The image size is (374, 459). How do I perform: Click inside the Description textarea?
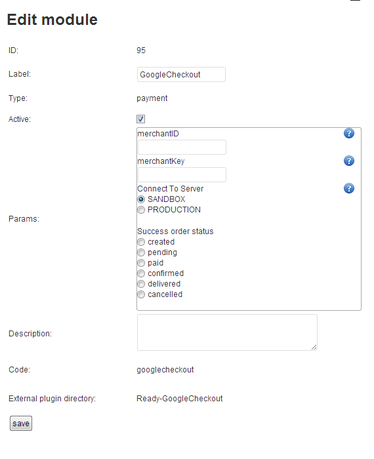pyautogui.click(x=227, y=332)
